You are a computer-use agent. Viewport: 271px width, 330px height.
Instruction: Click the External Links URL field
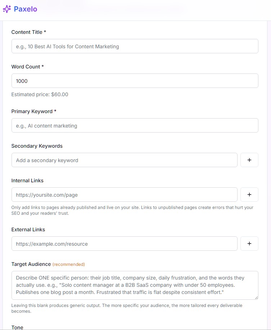124,243
